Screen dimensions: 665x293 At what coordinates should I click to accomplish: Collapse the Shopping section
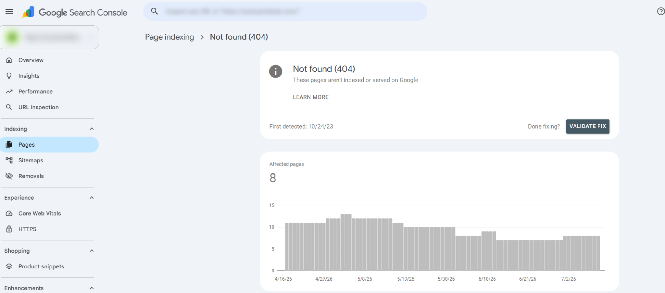(92, 251)
